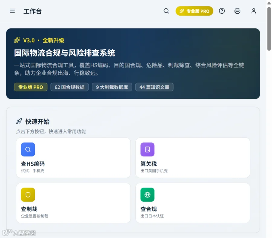Open the 查制裁 card title
272x238 pixels.
(29, 209)
